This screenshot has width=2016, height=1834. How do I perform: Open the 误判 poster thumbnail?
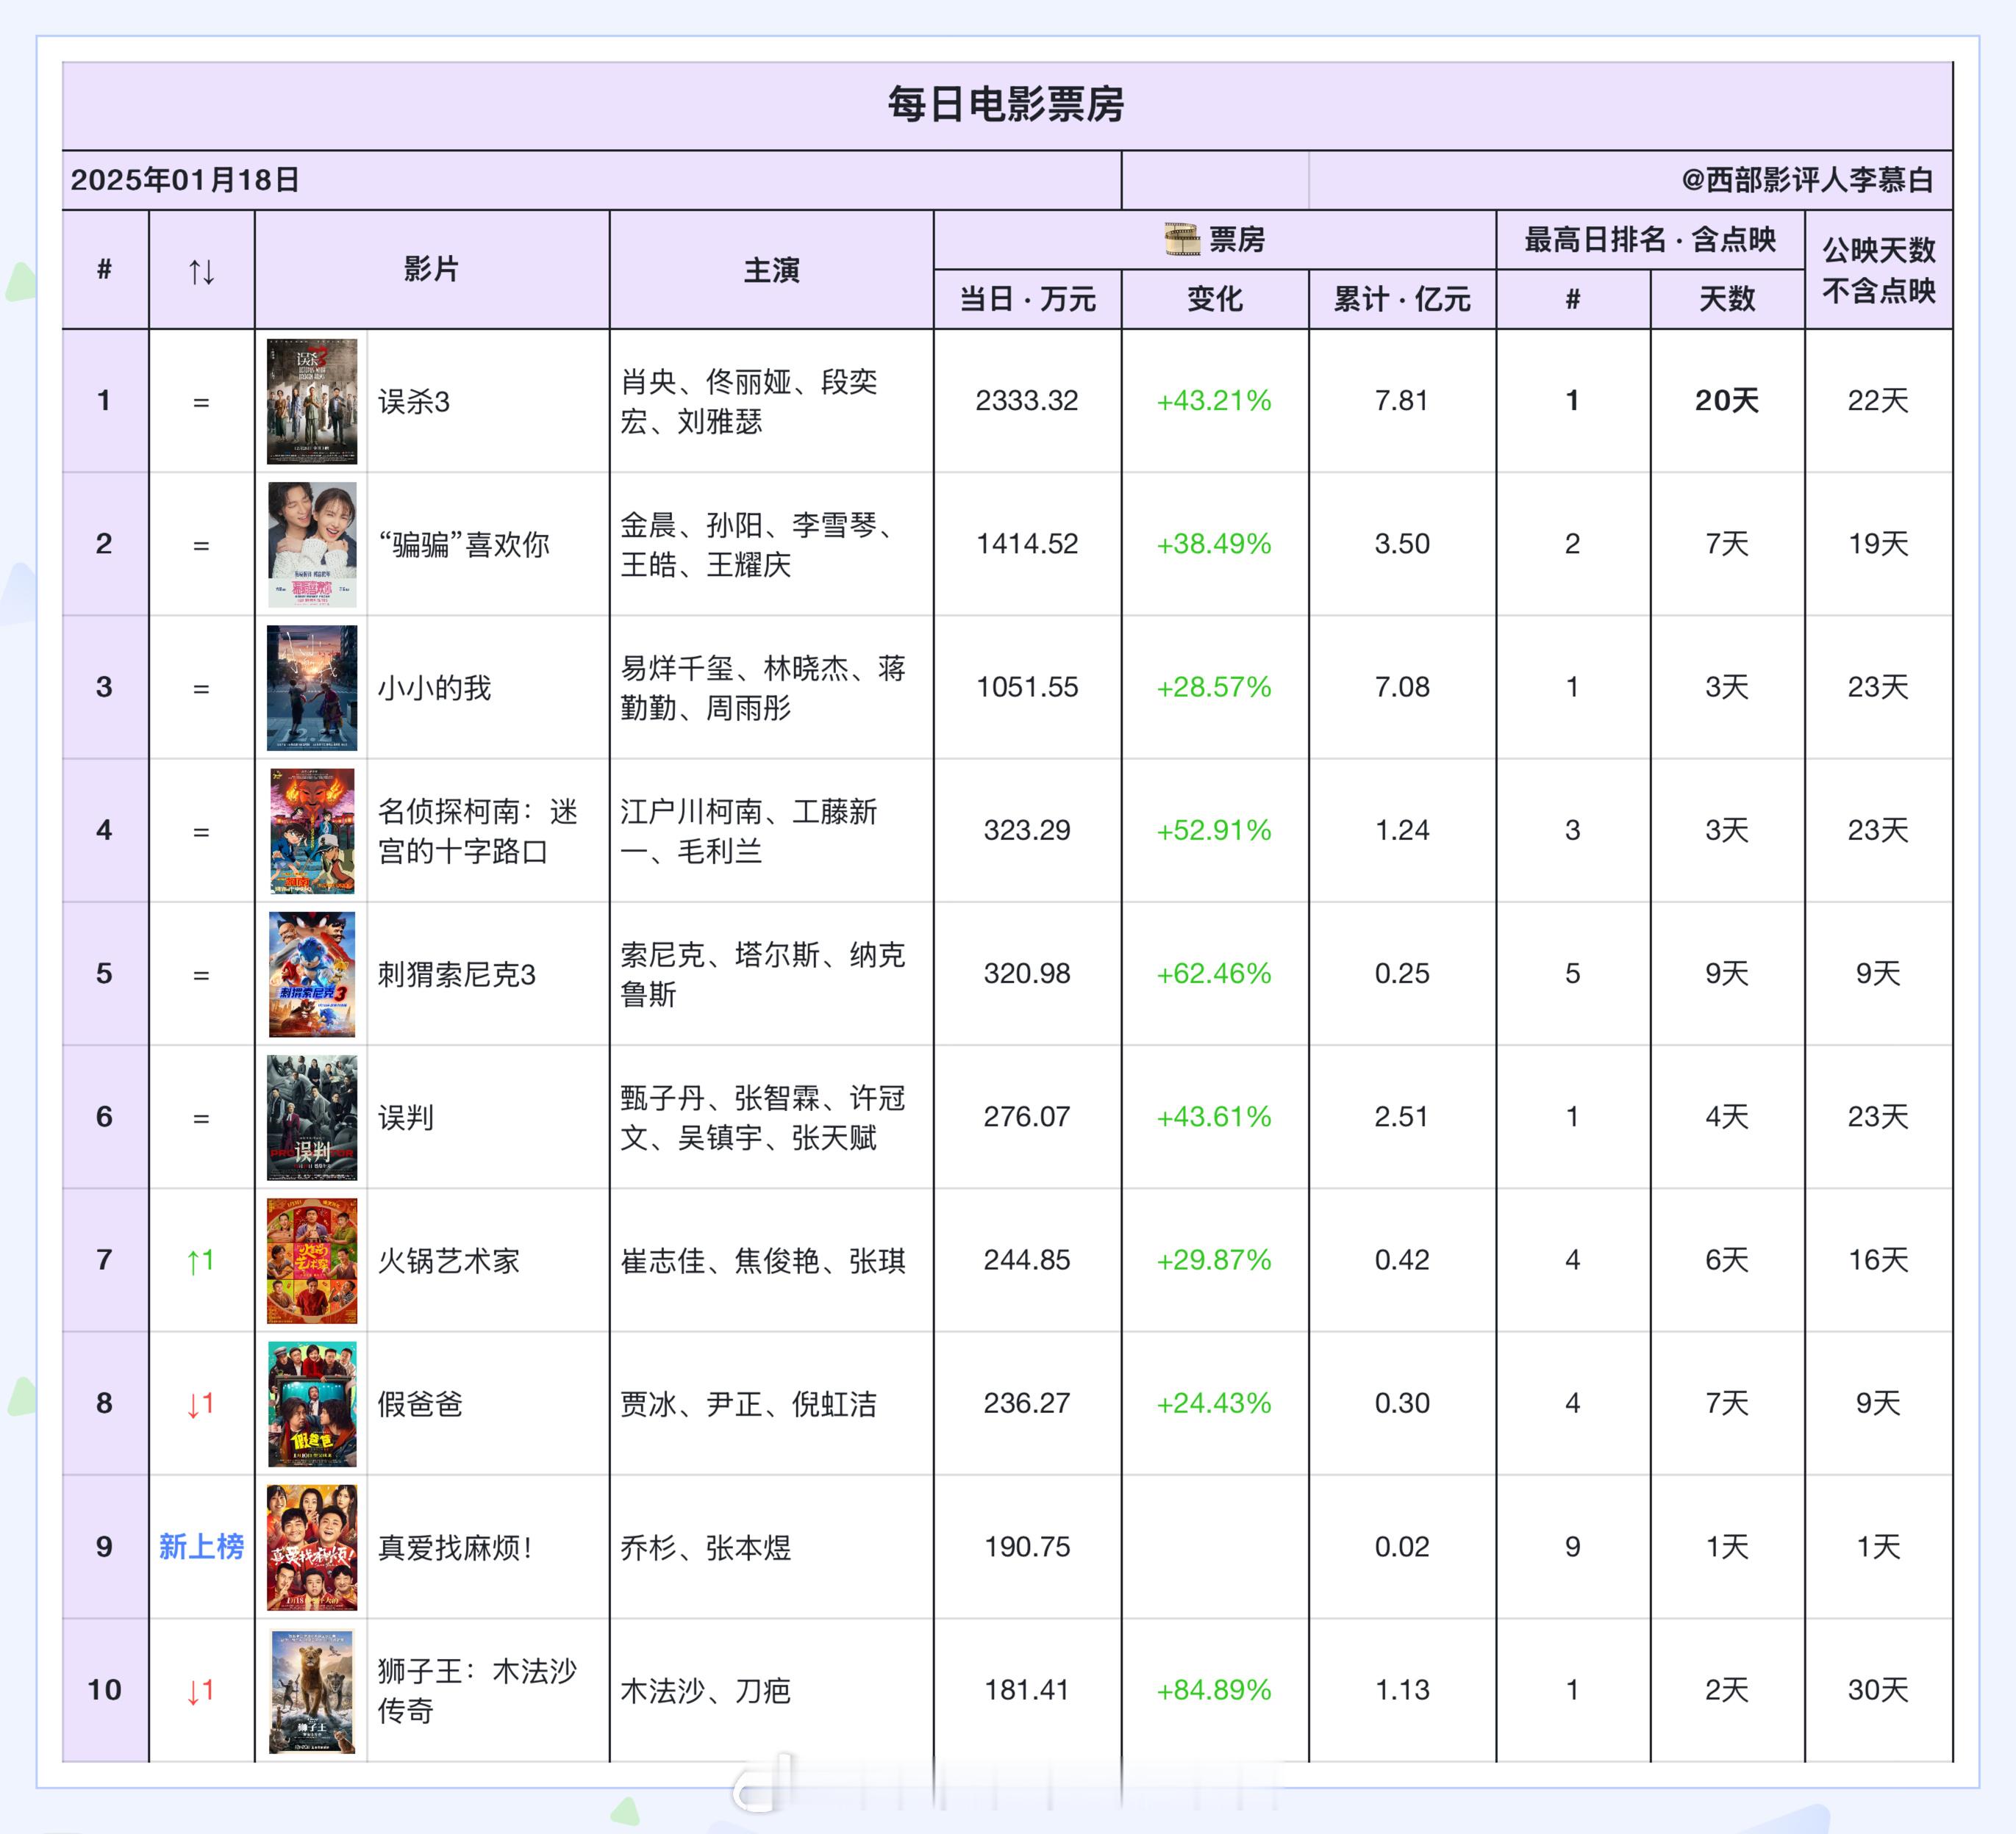point(312,1118)
